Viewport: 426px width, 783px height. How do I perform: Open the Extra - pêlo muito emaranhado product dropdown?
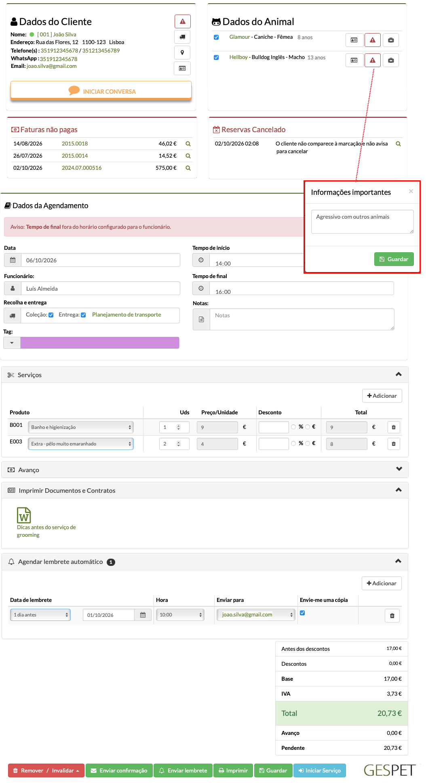tap(81, 444)
